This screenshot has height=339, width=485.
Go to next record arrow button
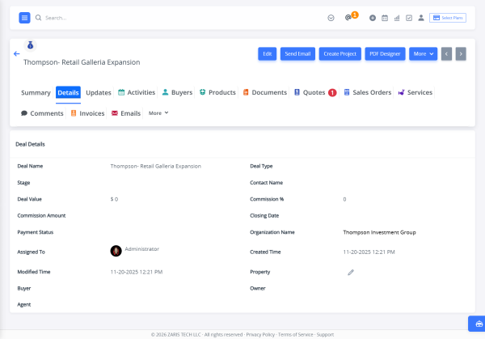tap(461, 54)
